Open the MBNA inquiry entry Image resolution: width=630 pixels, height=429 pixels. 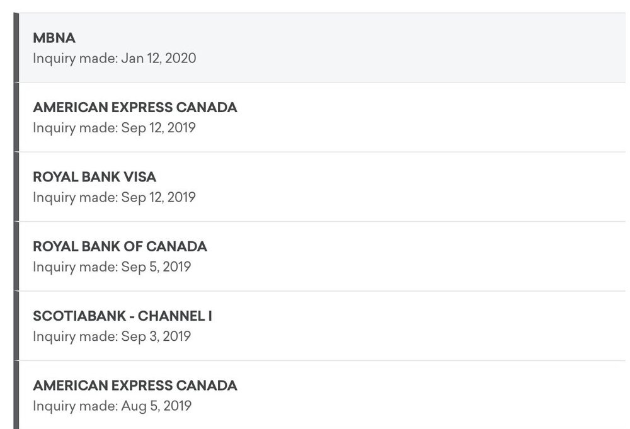click(54, 38)
